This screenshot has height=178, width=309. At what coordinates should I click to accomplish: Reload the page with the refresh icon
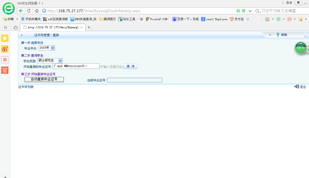pos(29,11)
